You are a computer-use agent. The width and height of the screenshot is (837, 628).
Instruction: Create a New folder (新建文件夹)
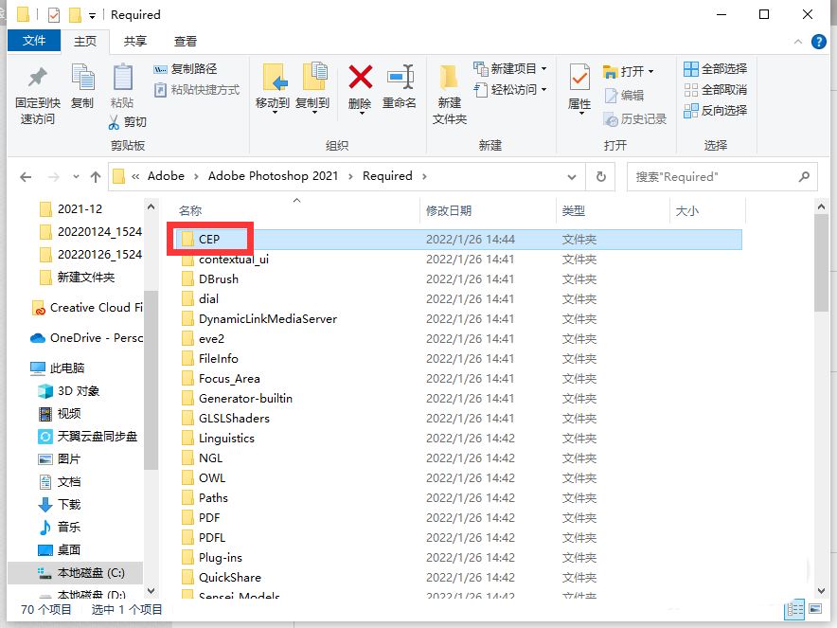pyautogui.click(x=449, y=94)
